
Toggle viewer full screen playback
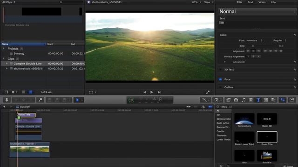coord(208,92)
